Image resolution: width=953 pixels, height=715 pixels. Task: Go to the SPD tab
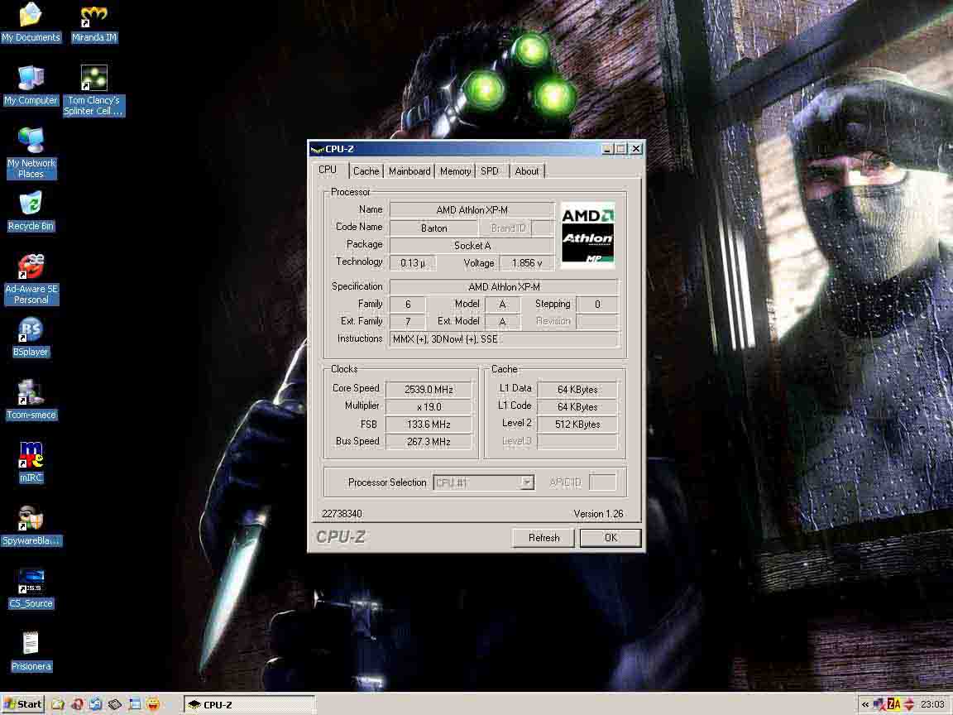coord(490,171)
